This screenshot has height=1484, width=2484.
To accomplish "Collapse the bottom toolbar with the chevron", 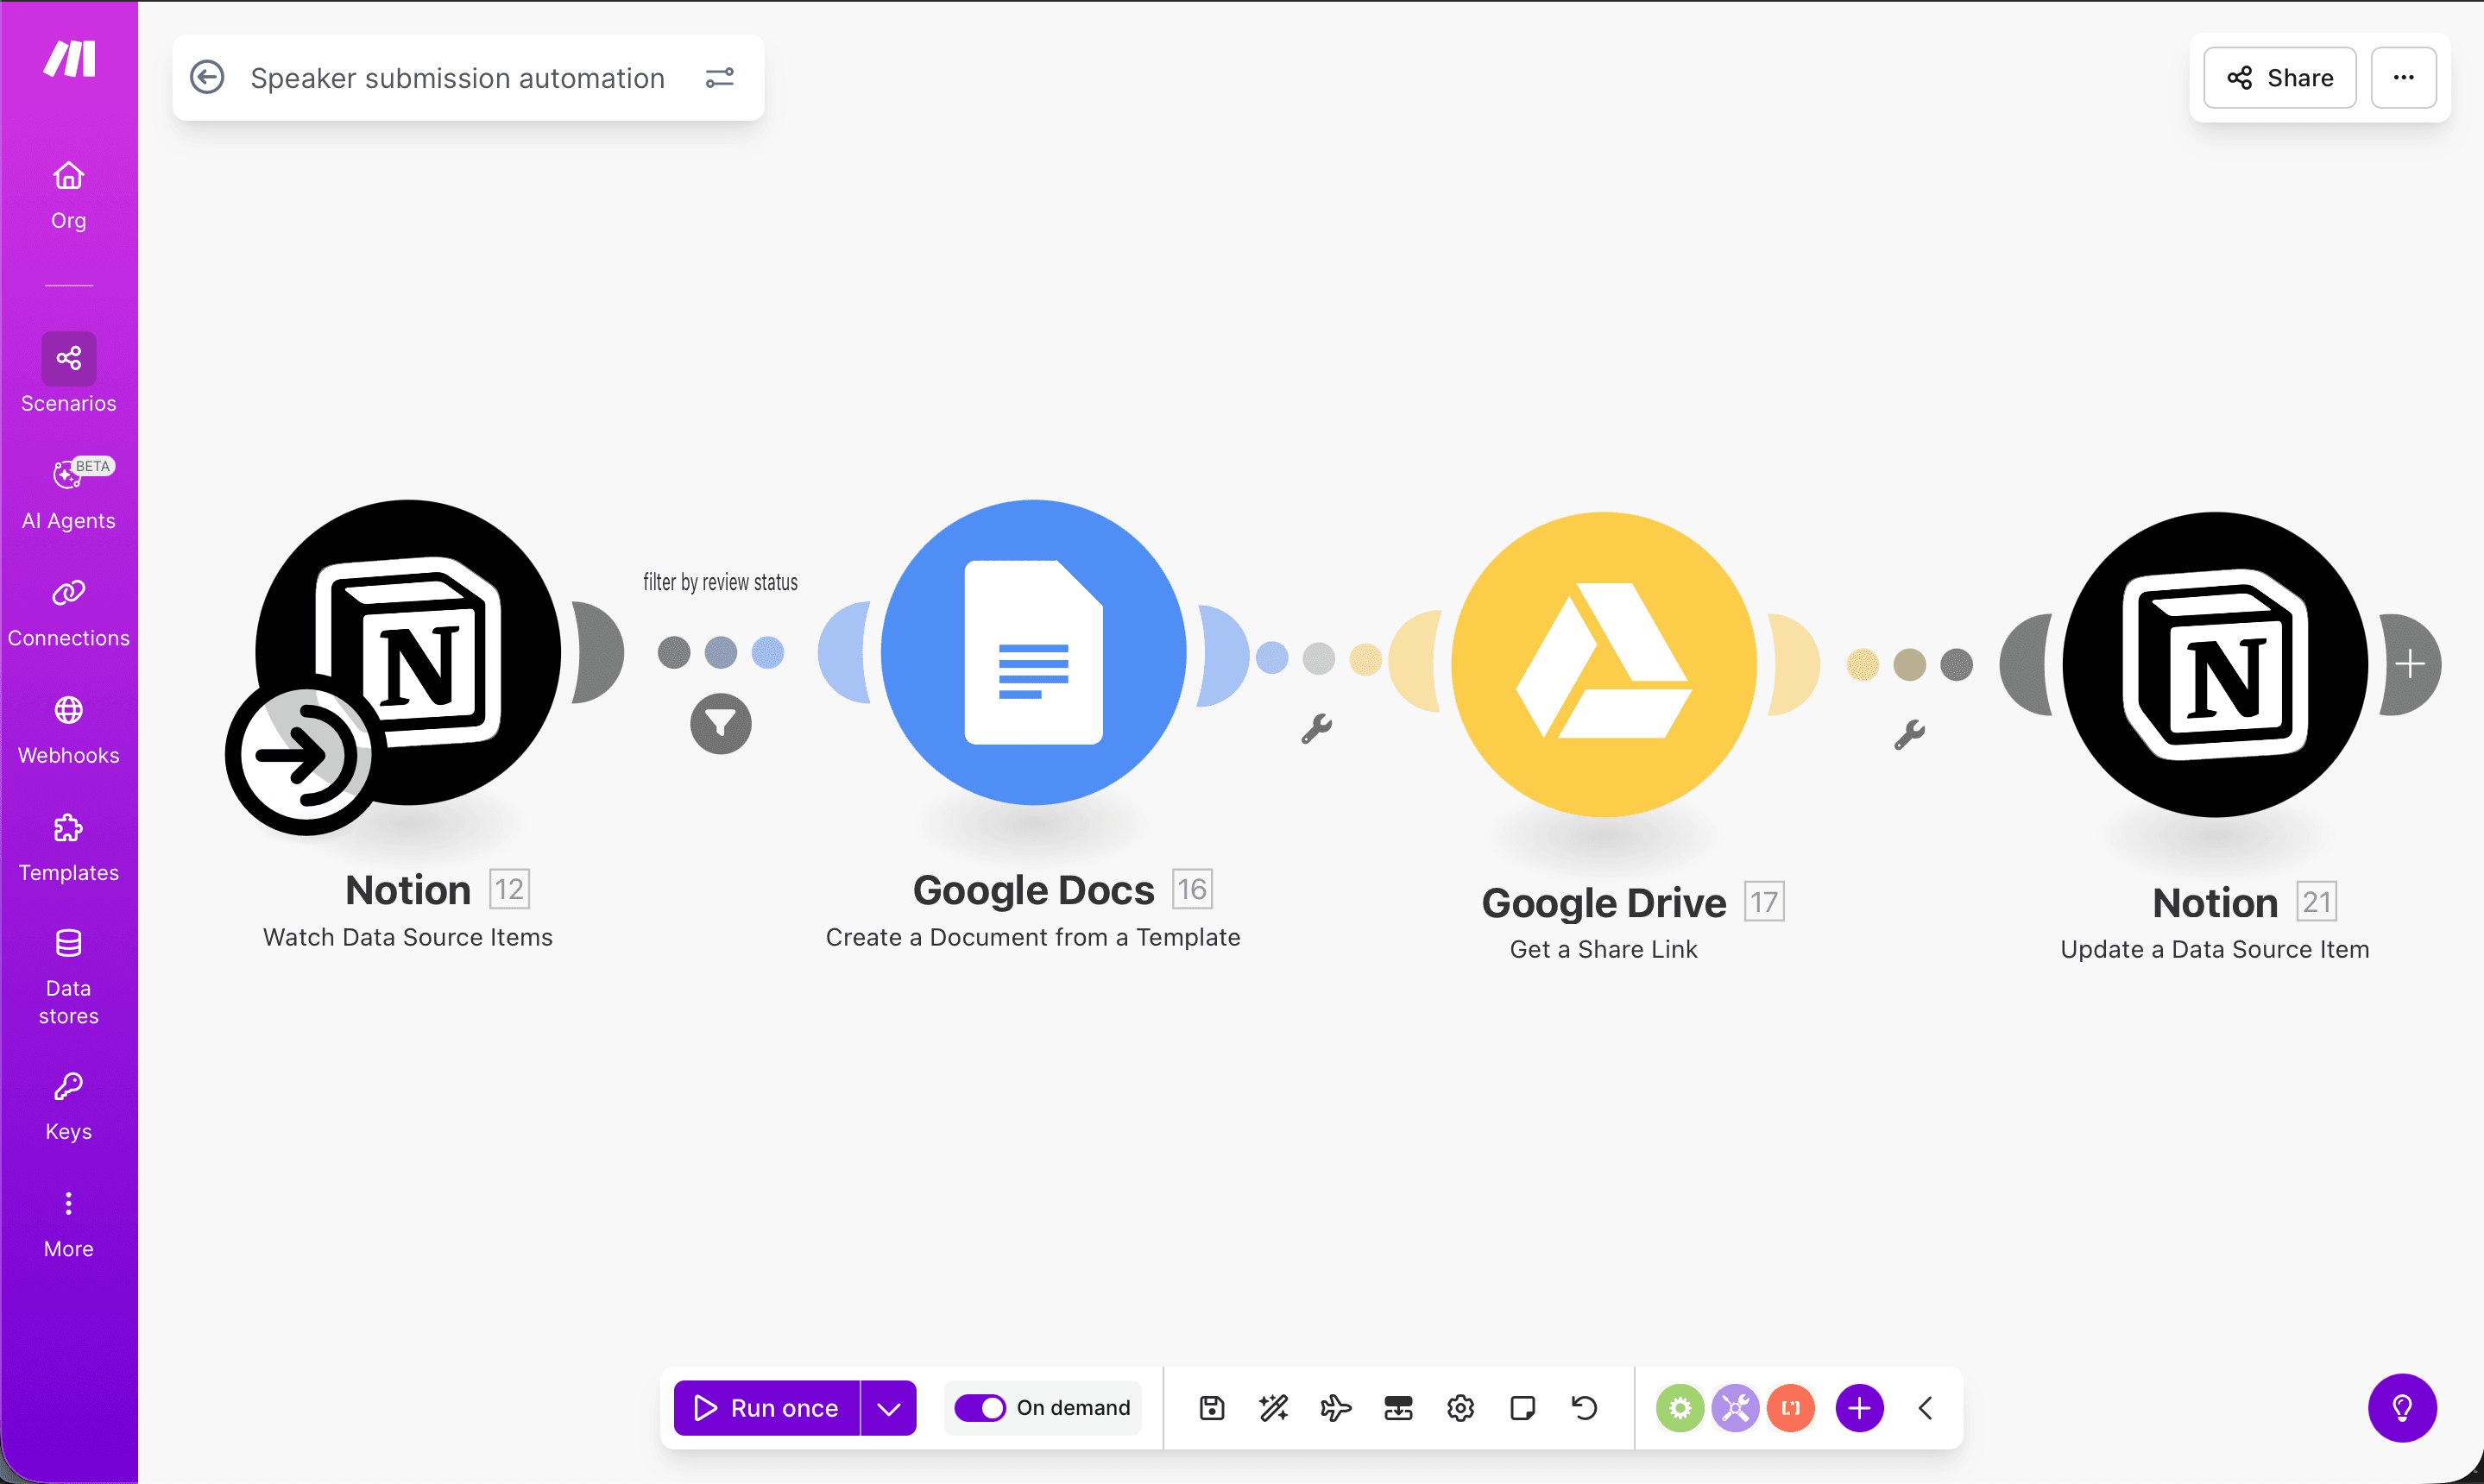I will click(1926, 1407).
